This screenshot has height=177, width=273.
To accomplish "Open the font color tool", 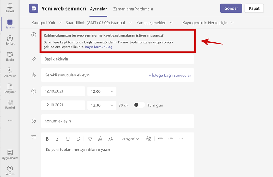I will tap(100, 139).
